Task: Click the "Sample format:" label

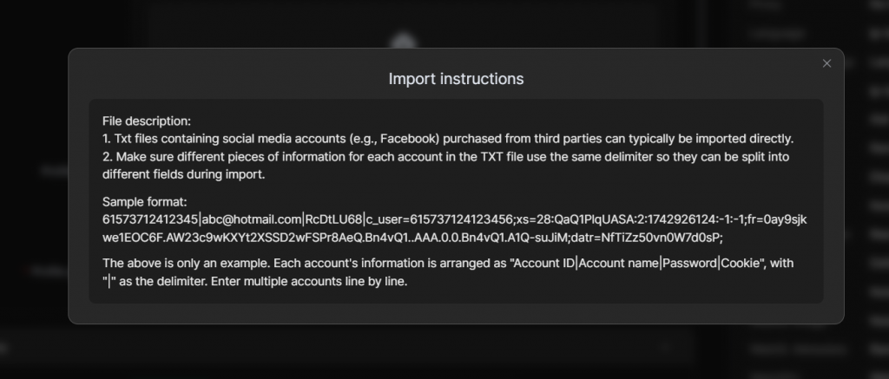Action: [x=145, y=202]
